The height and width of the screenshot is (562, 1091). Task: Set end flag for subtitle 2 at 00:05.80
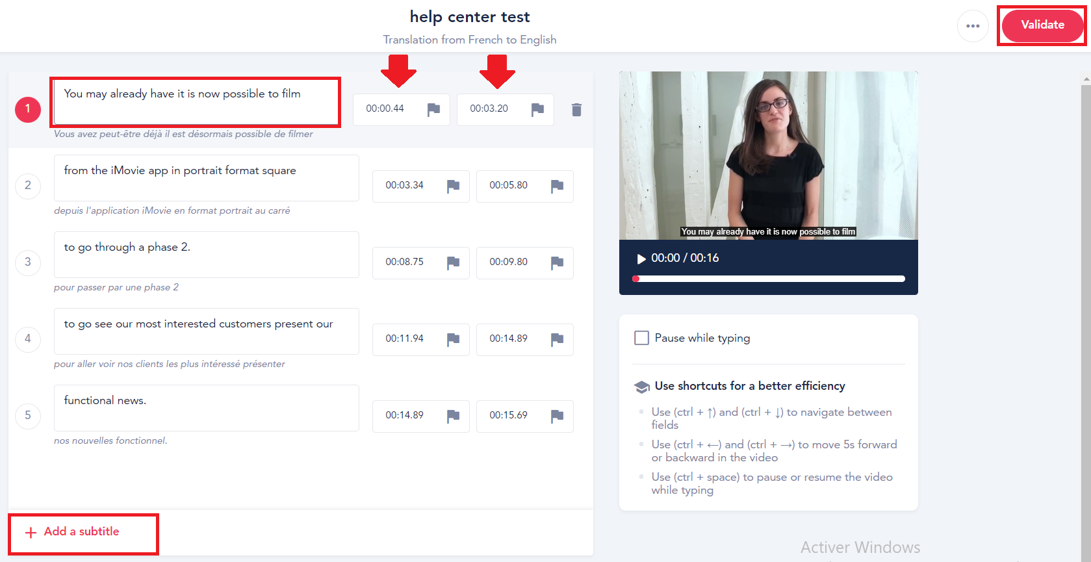[557, 186]
